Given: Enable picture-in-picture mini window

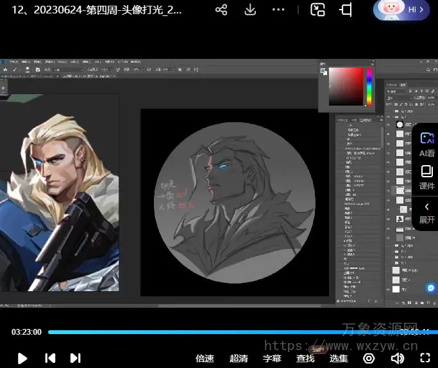Looking at the screenshot, I should coord(317,10).
